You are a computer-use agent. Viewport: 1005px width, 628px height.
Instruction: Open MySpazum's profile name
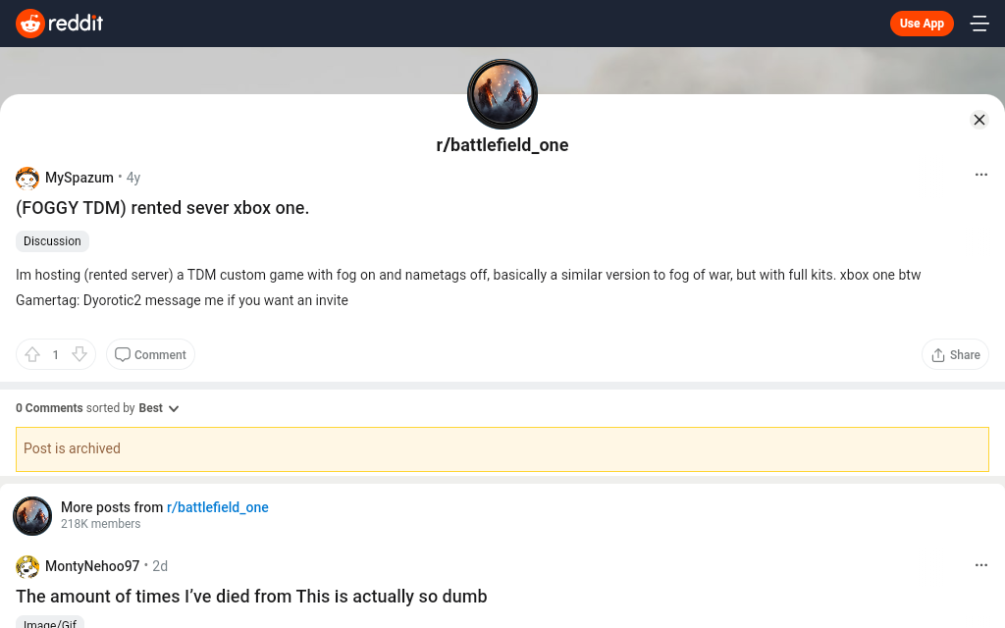[79, 178]
